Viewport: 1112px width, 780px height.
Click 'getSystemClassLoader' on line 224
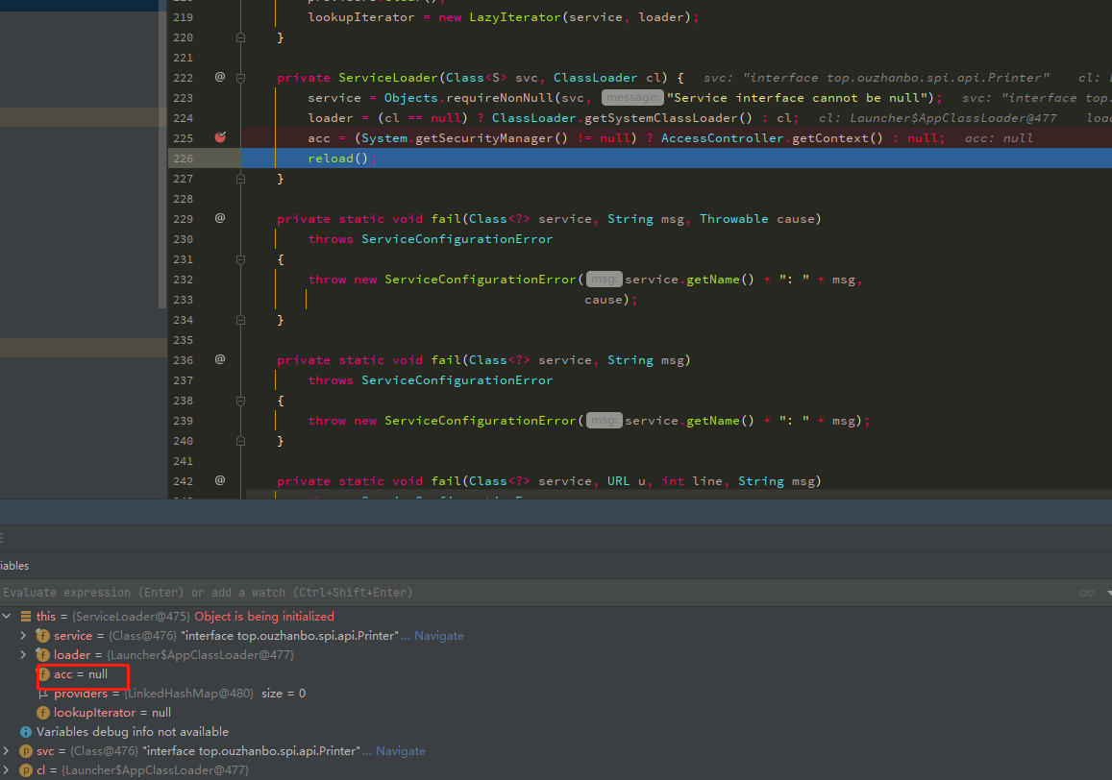(661, 118)
